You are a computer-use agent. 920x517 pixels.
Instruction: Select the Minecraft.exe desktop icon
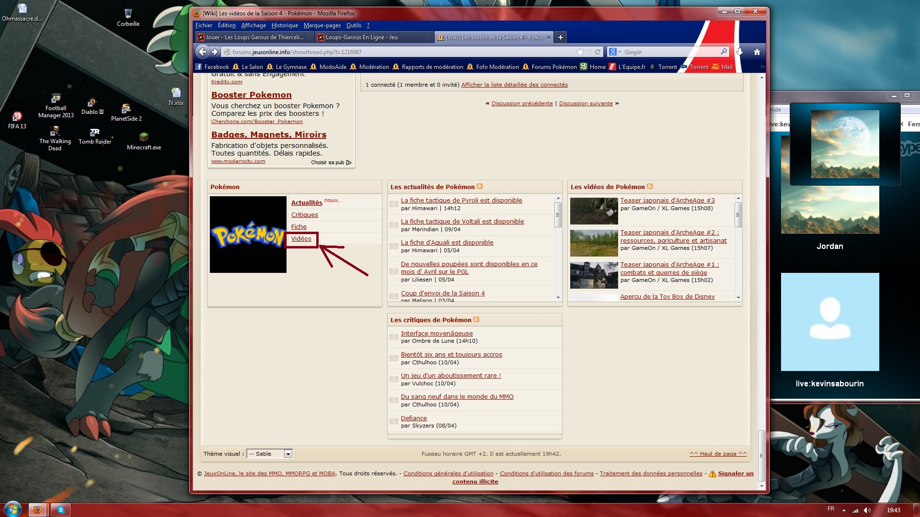click(x=144, y=142)
